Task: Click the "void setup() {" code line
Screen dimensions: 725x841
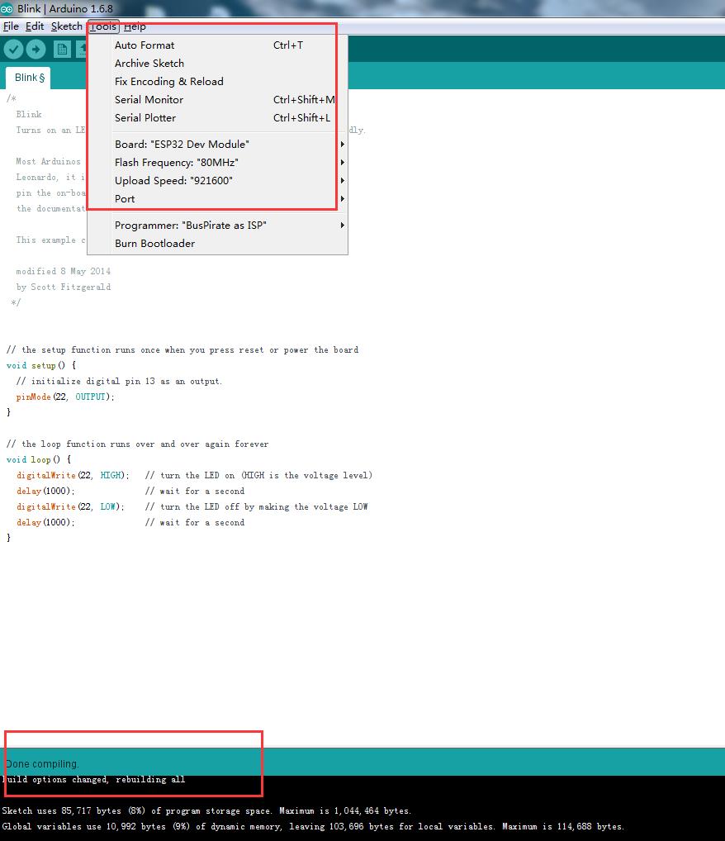Action: click(41, 365)
